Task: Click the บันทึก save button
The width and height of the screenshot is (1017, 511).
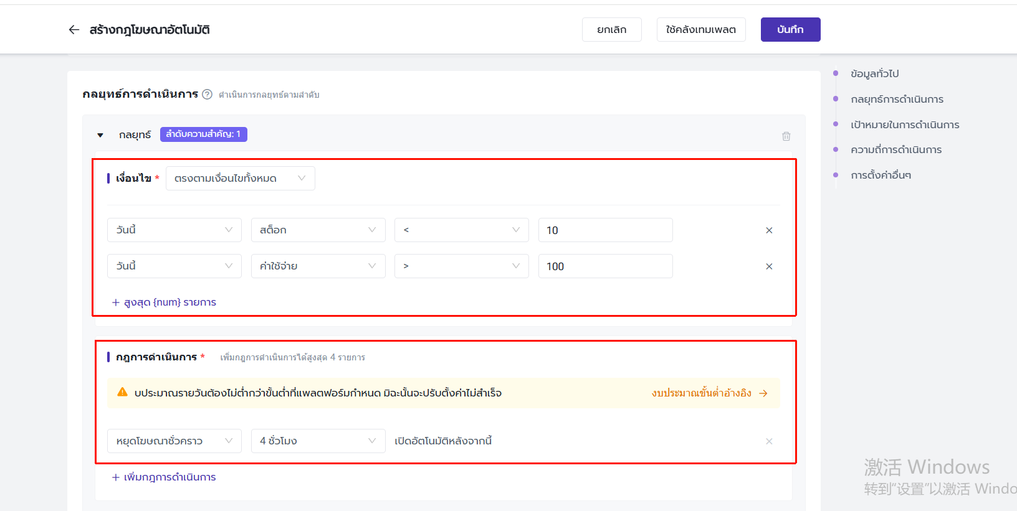Action: [790, 30]
